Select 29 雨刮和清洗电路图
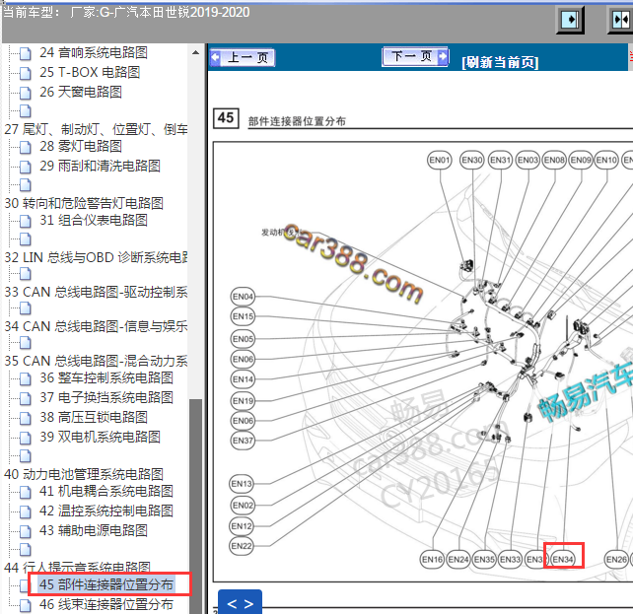 pyautogui.click(x=100, y=166)
